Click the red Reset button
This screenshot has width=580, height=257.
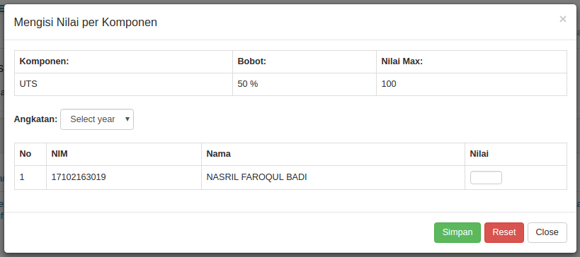tap(504, 232)
